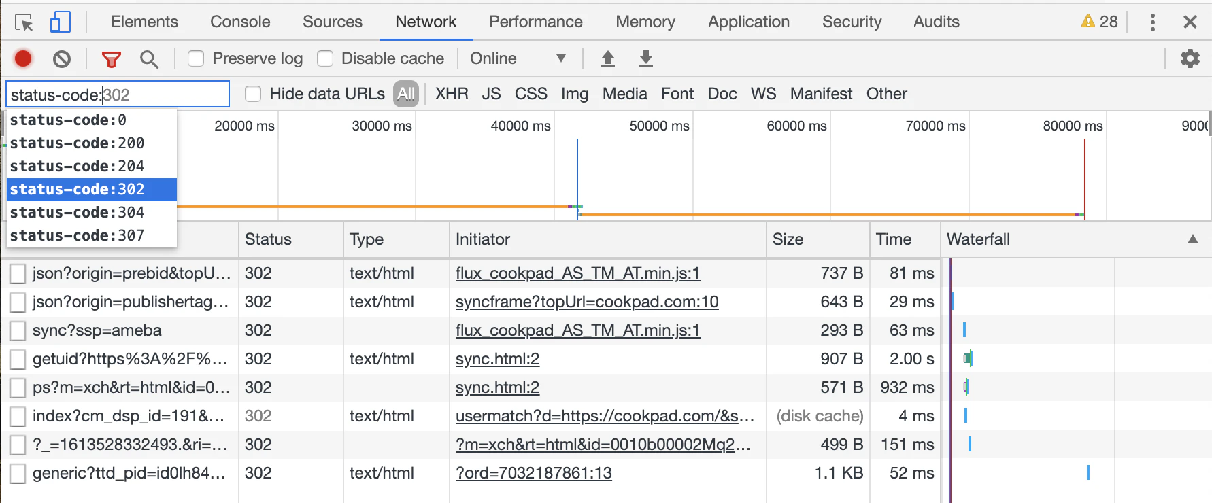Sort by Size column header
1212x503 pixels.
point(818,239)
